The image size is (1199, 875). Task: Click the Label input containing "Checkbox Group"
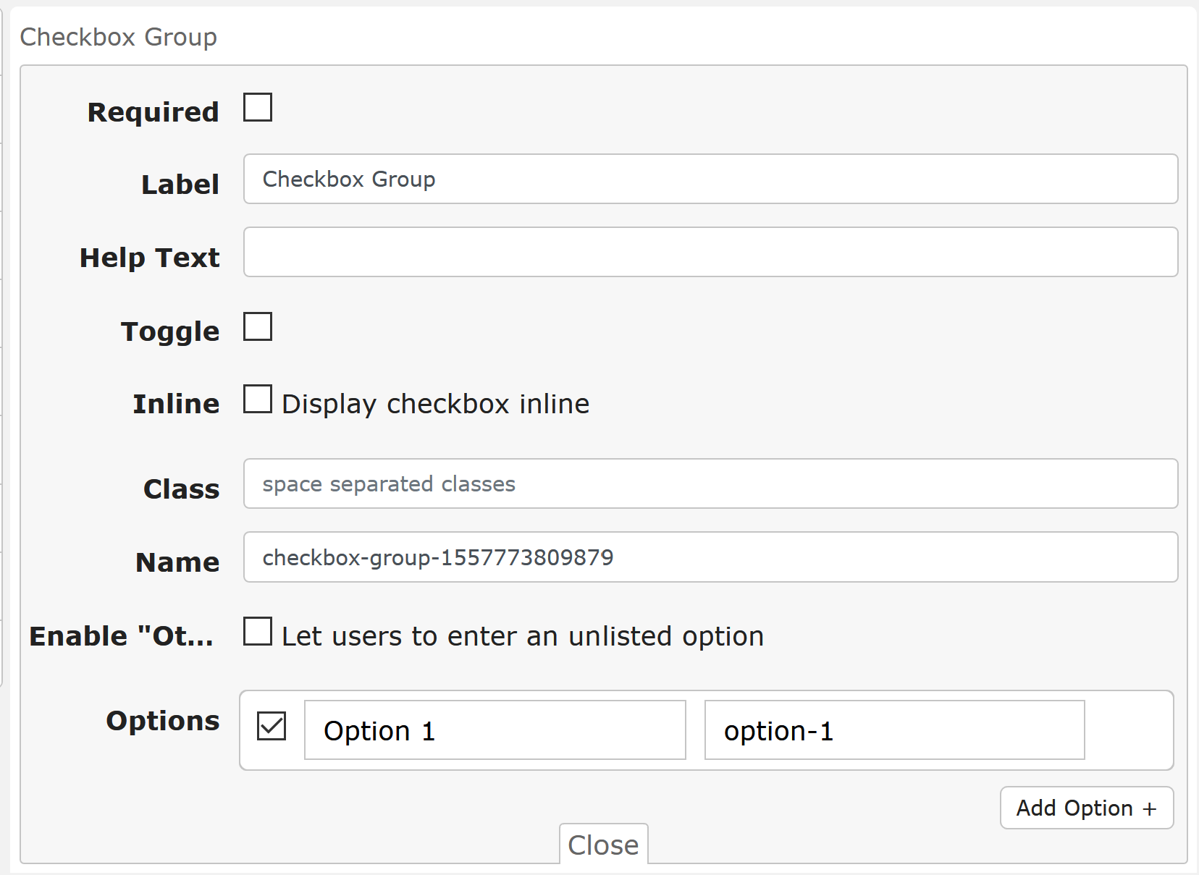tap(710, 179)
